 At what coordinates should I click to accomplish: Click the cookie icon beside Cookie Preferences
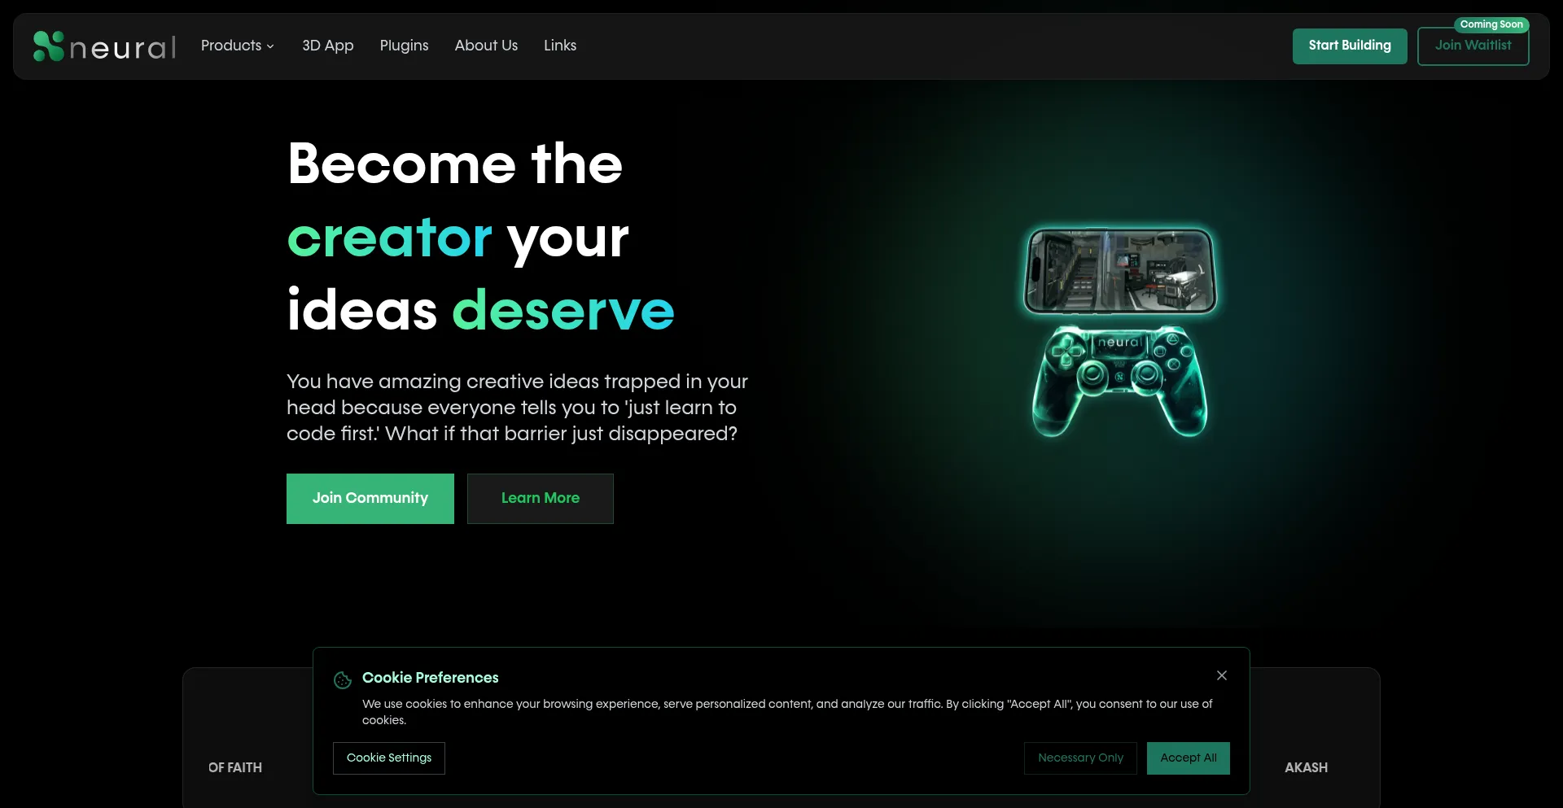click(x=343, y=679)
